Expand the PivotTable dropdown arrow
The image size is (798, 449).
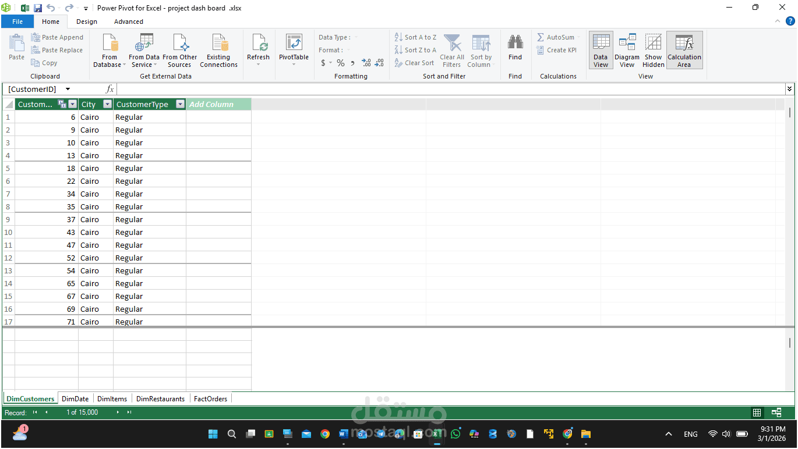294,65
